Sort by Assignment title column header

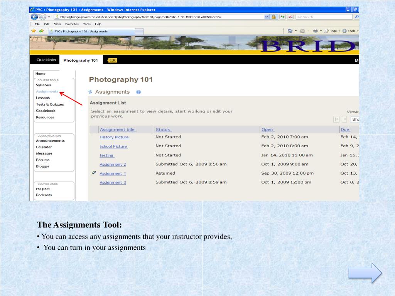coord(118,129)
